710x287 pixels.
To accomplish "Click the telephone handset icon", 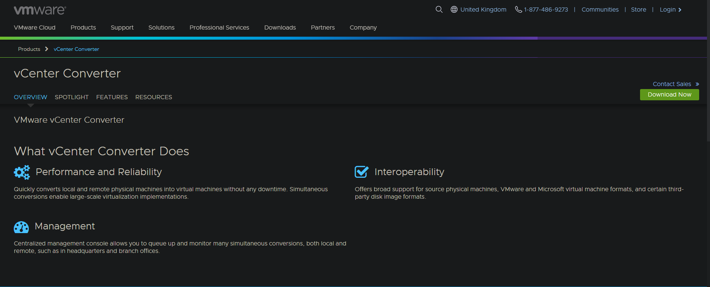I will (x=518, y=9).
